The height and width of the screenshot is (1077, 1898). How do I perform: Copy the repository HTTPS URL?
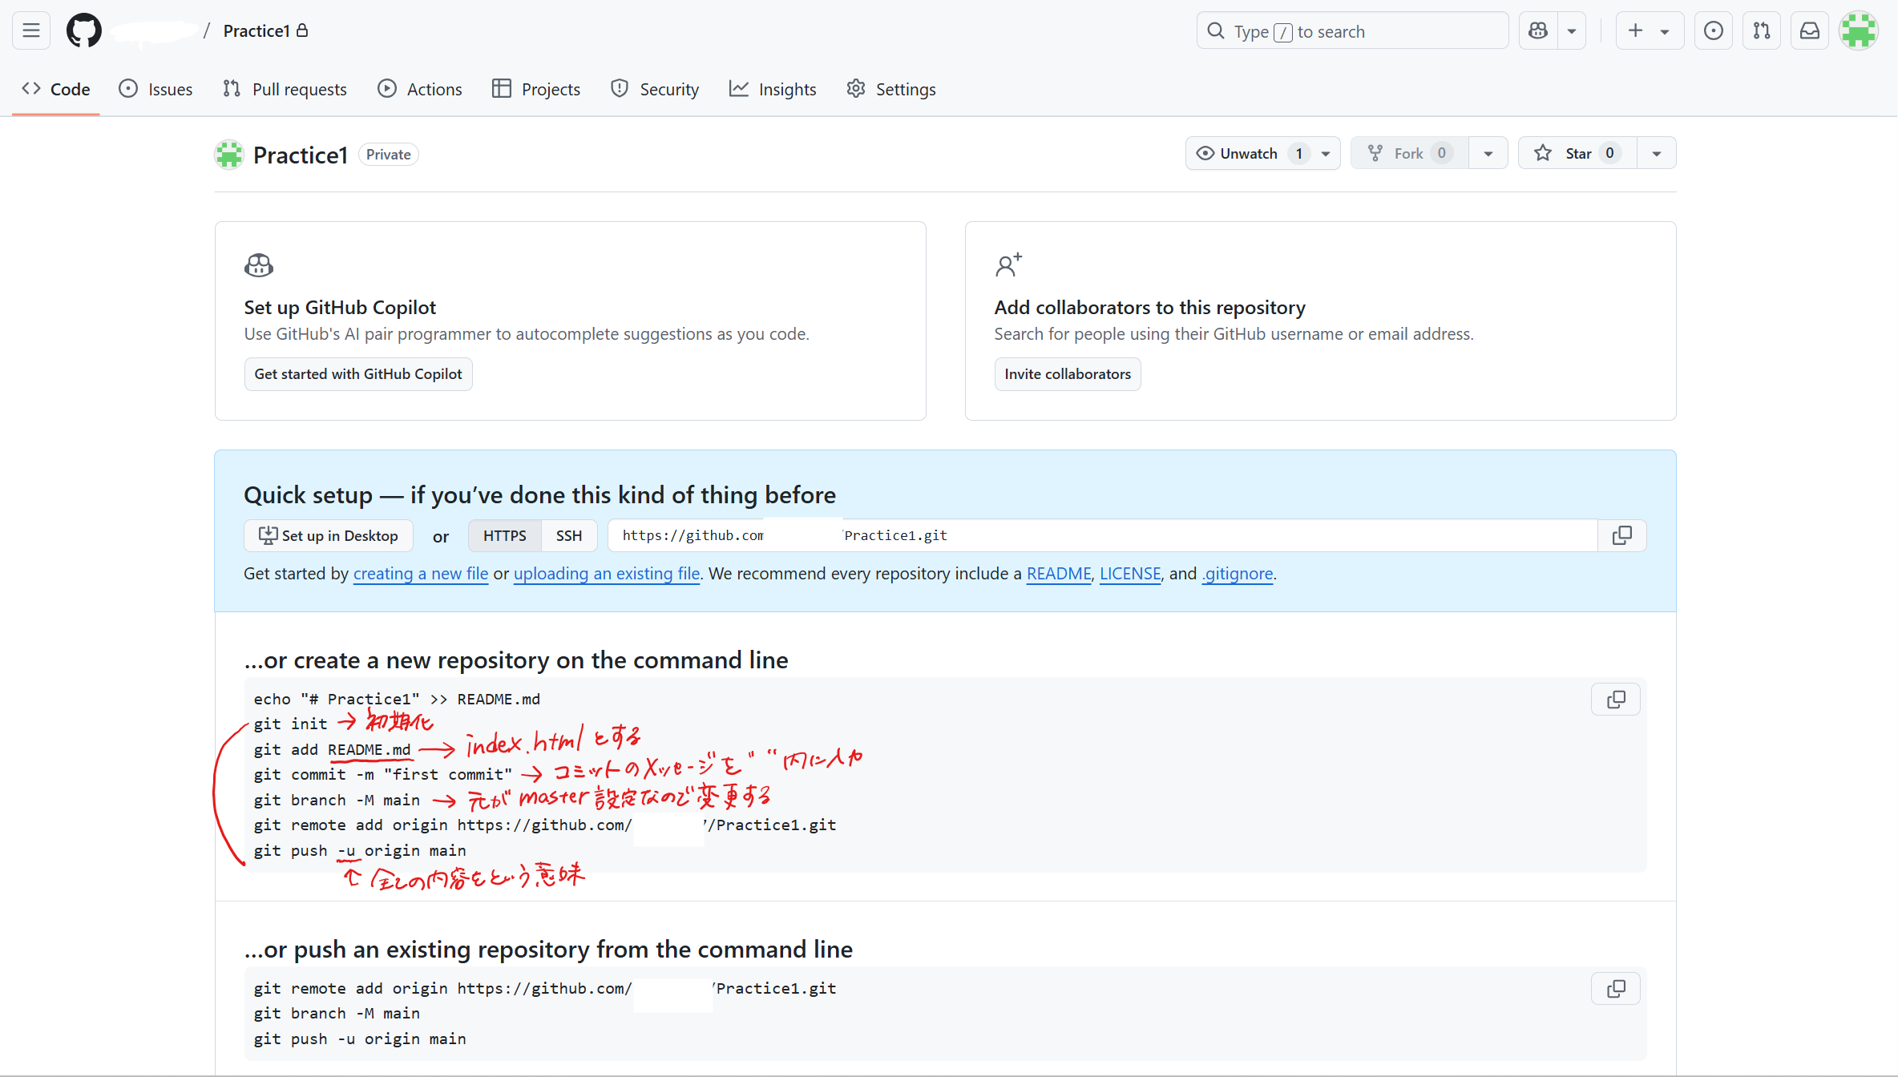pyautogui.click(x=1621, y=535)
